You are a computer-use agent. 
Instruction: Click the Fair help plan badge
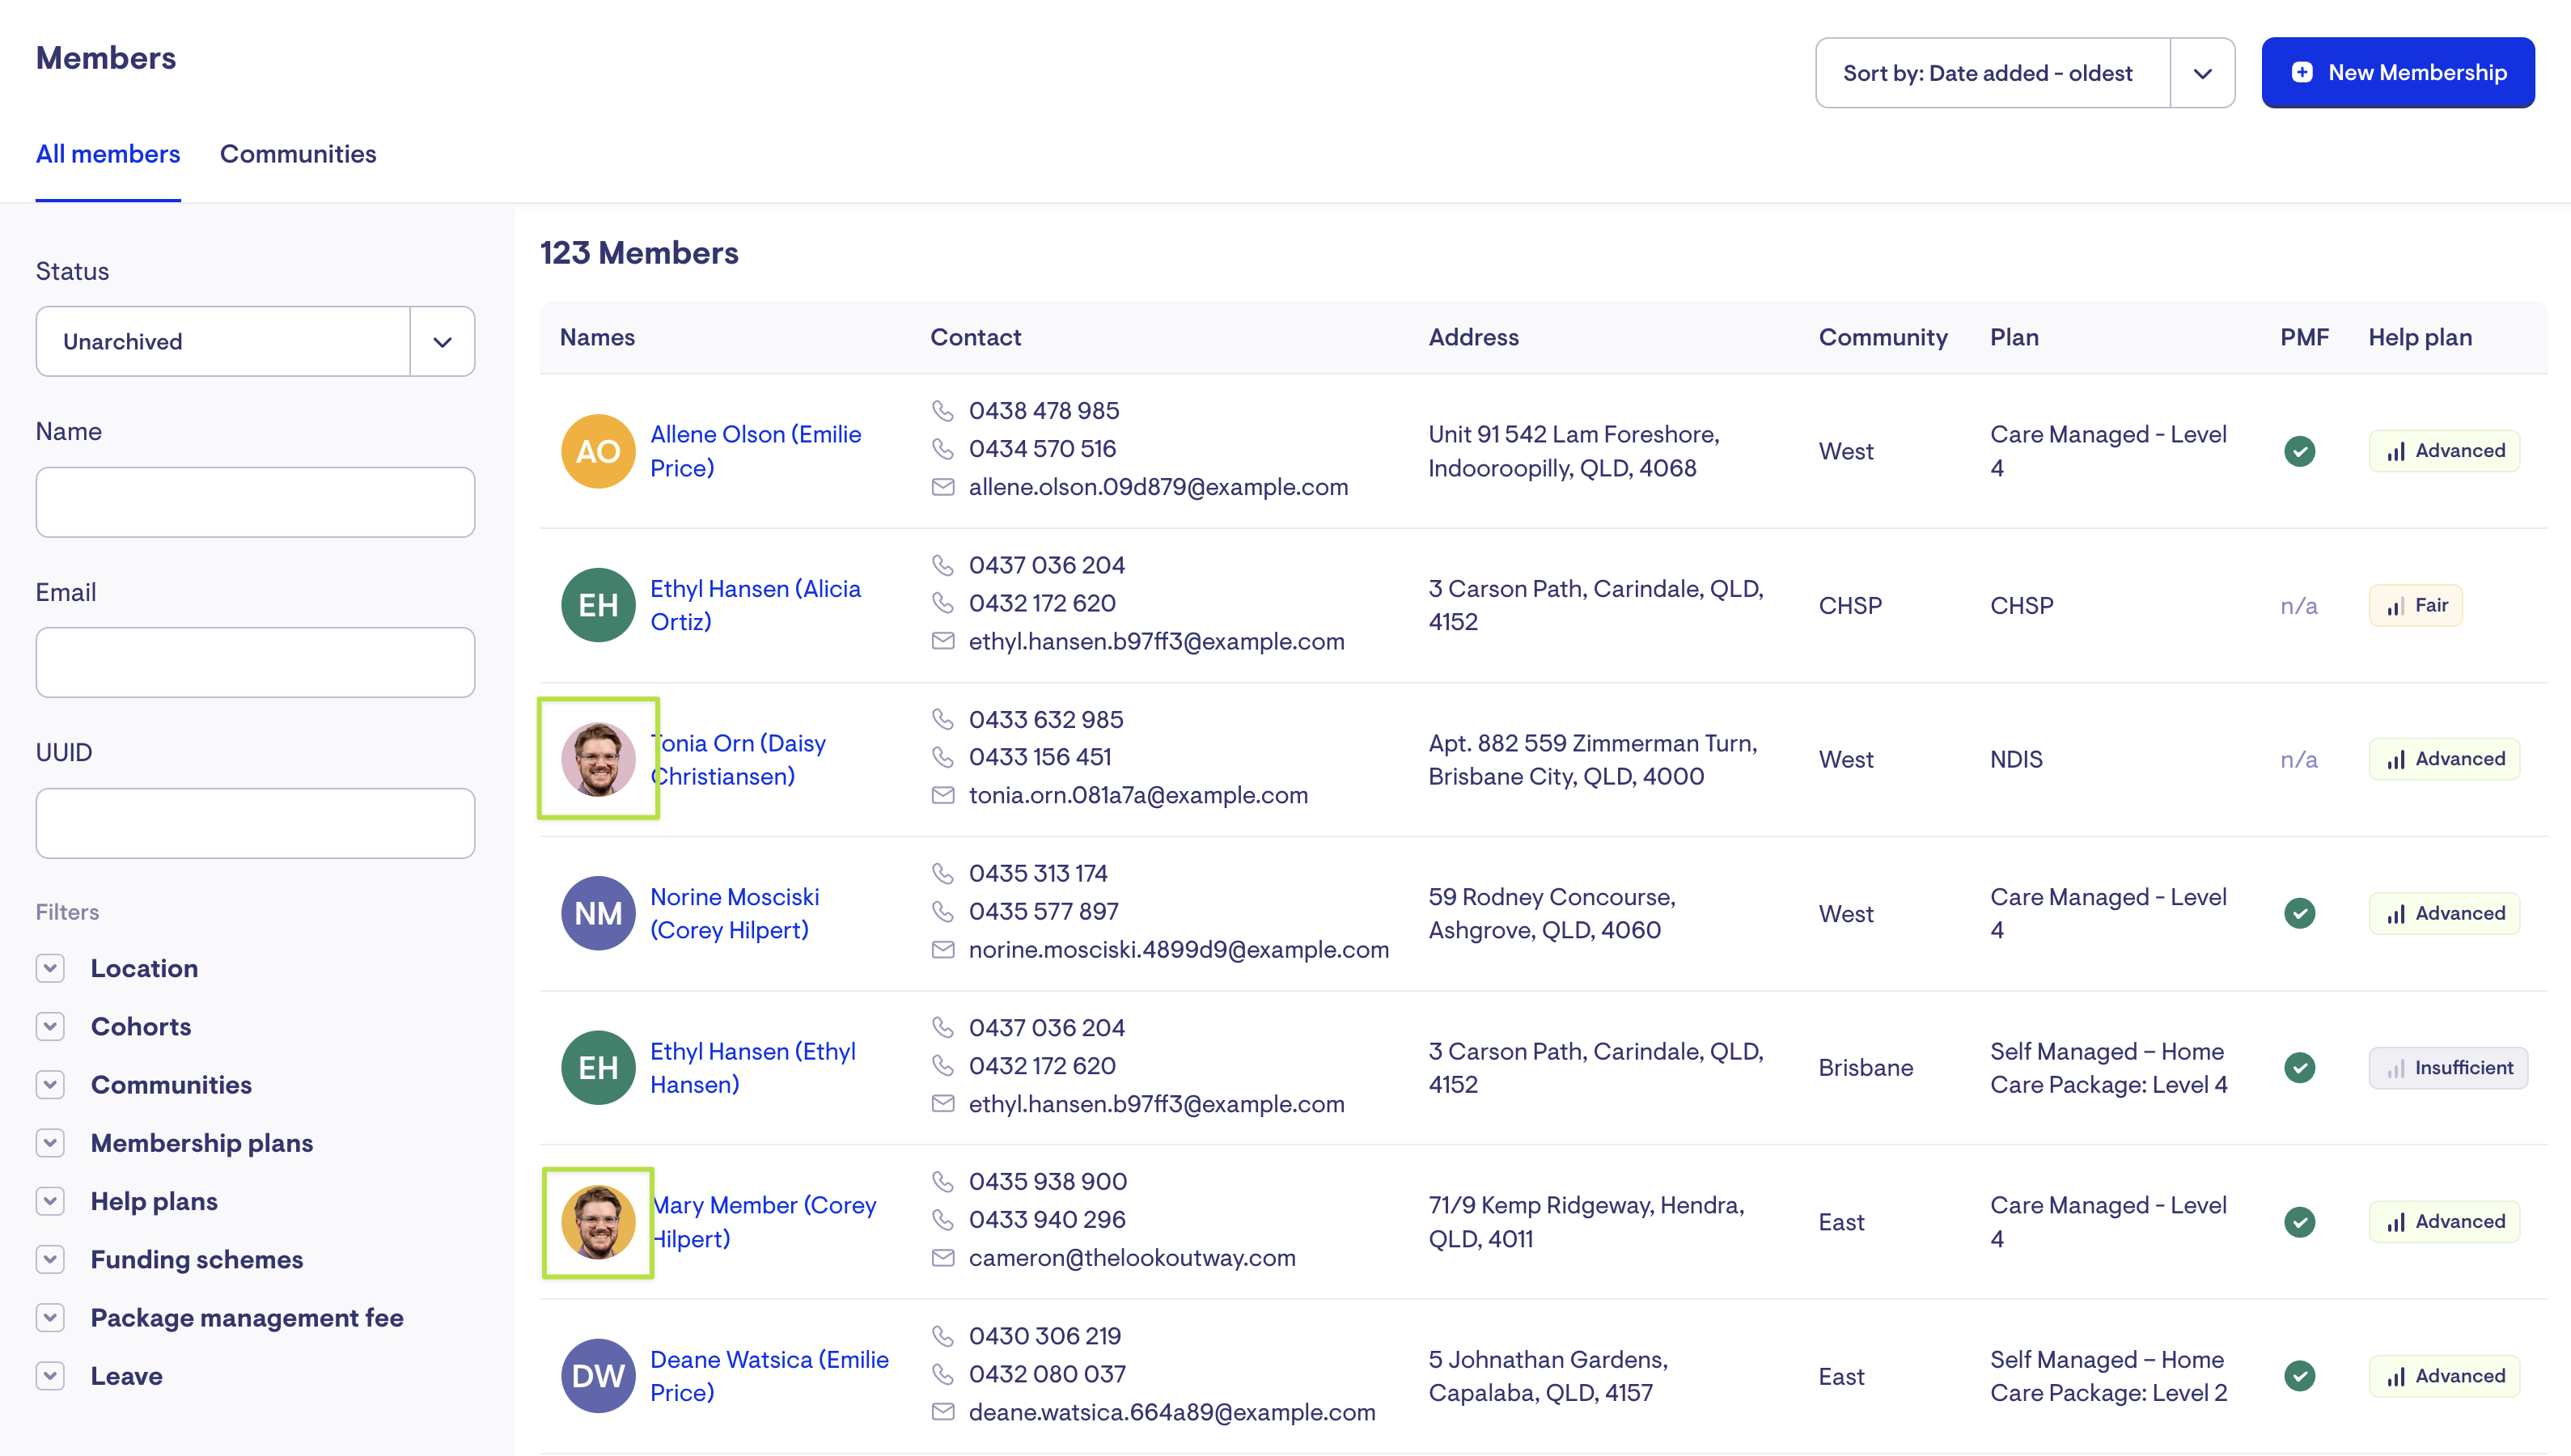tap(2415, 605)
